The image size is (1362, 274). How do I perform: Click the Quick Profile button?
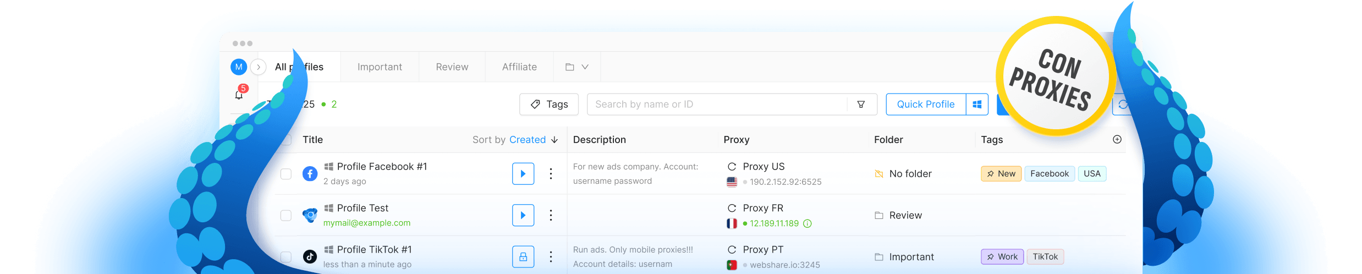click(x=926, y=105)
